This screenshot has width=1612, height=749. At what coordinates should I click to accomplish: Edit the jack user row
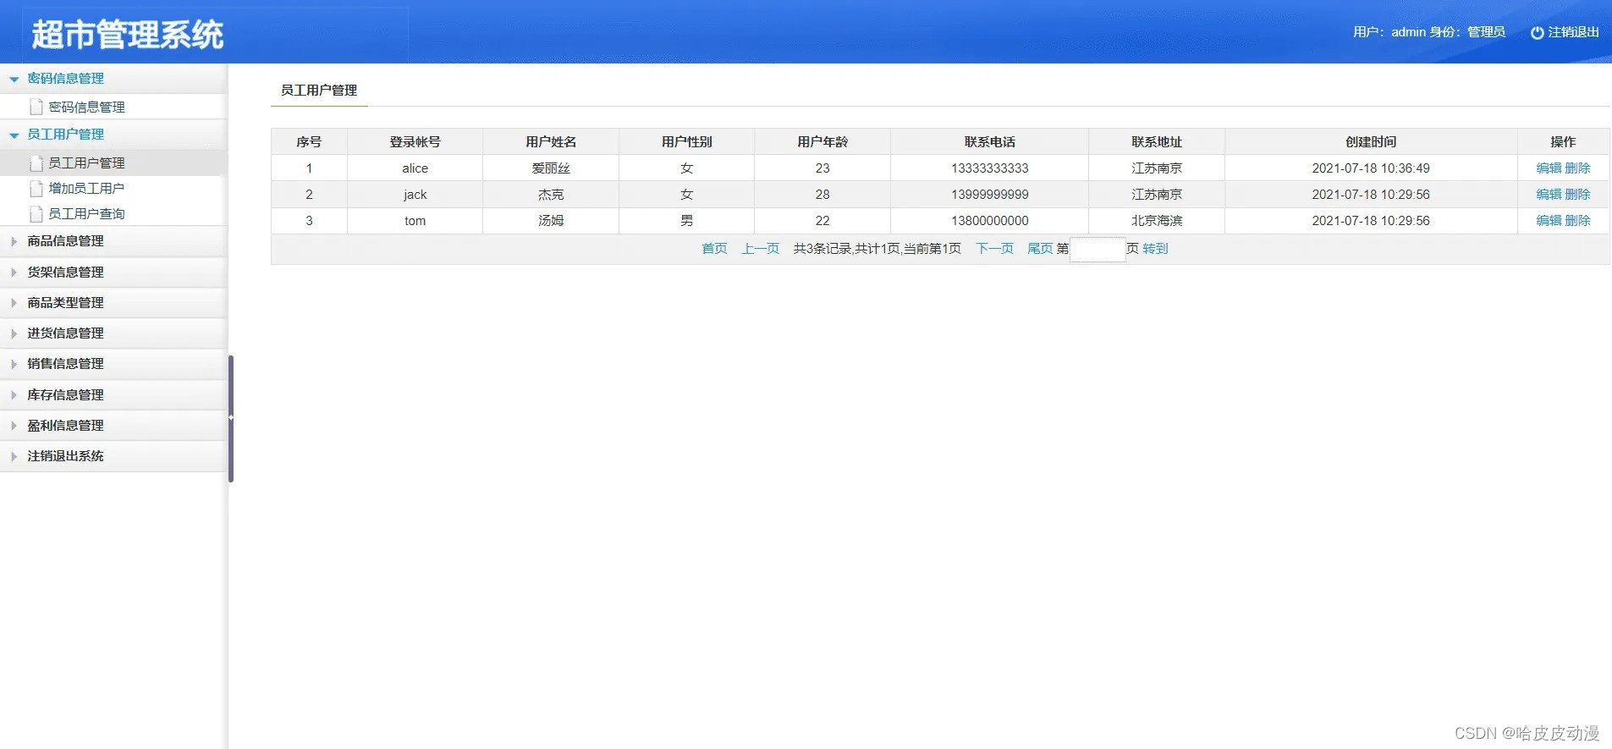point(1549,195)
